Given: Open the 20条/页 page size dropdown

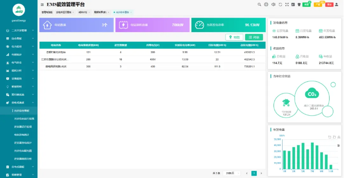Looking at the screenshot, I should pyautogui.click(x=232, y=173).
